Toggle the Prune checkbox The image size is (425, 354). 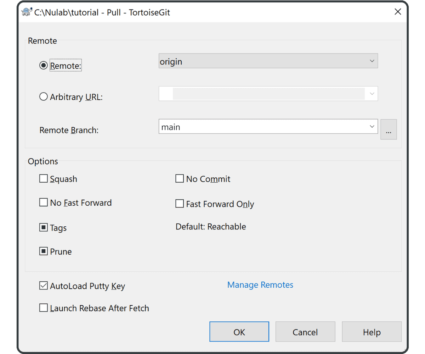(43, 251)
